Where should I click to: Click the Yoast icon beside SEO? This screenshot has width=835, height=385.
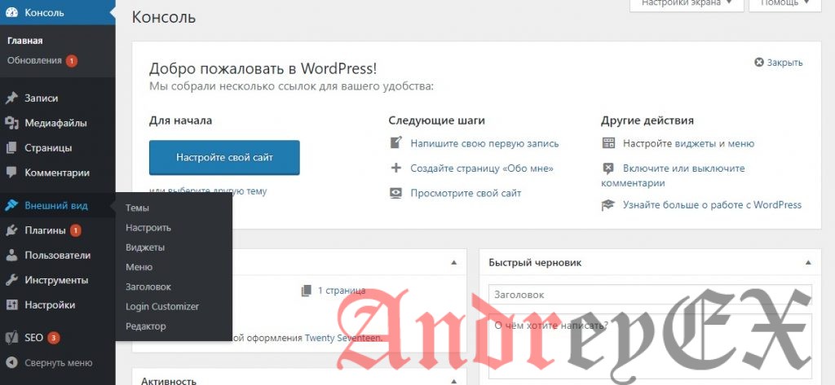pyautogui.click(x=11, y=338)
